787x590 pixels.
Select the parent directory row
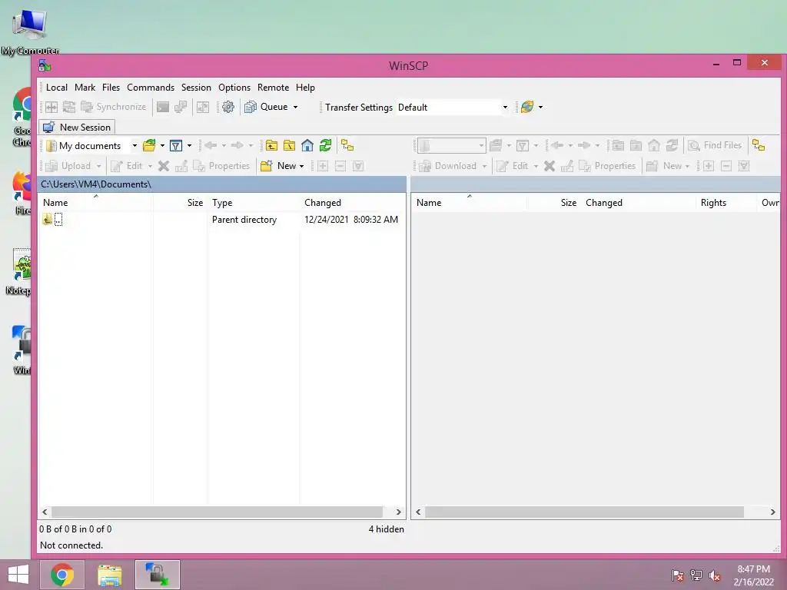click(222, 219)
